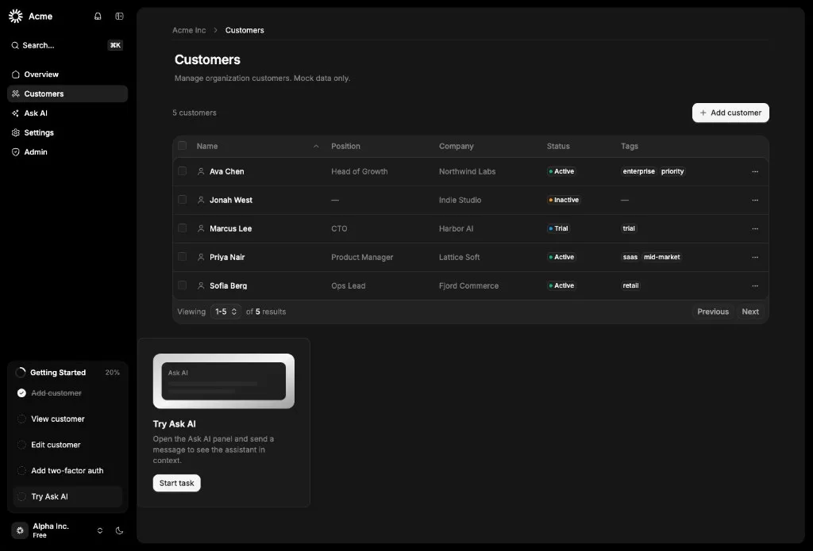Click the completed Add customer checkmark
Screen dimensions: 813x551
tap(21, 393)
